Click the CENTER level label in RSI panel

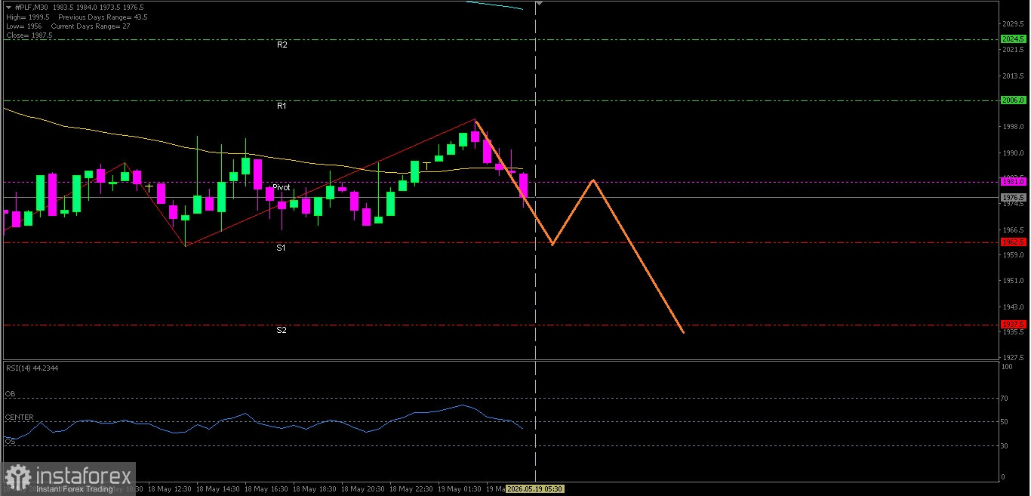pyautogui.click(x=19, y=417)
